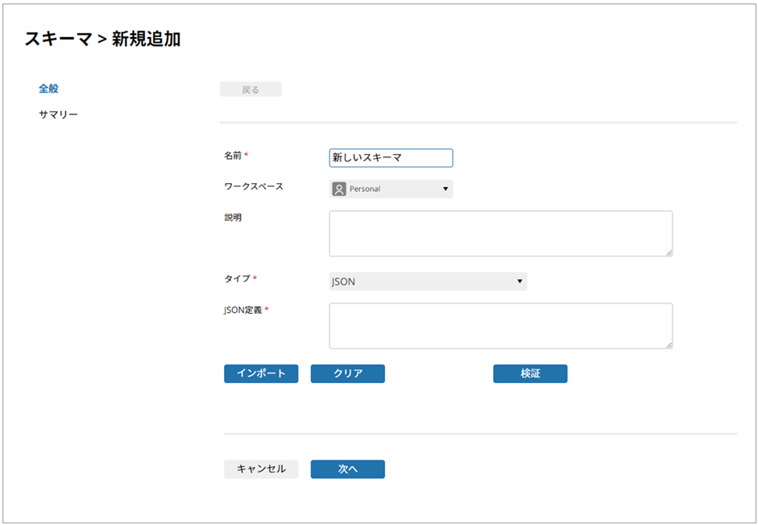Image resolution: width=758 pixels, height=525 pixels.
Task: Click スキーマ in the page title breadcrumb
Action: (x=58, y=39)
